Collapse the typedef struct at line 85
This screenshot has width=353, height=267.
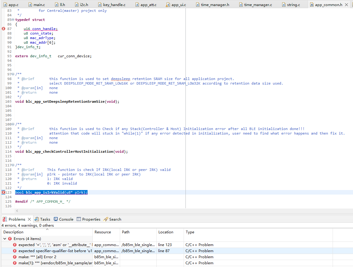[13, 20]
